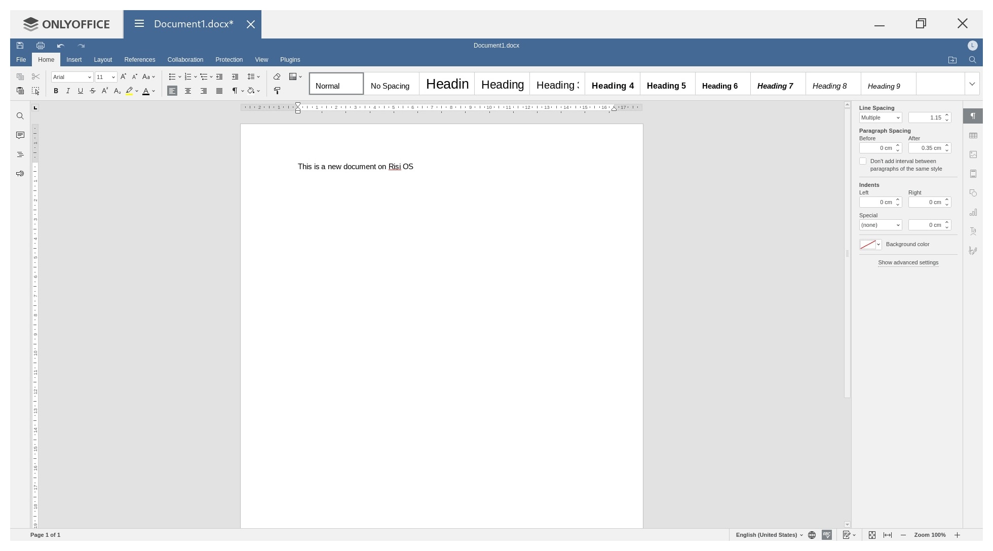Viewport: 993px width, 551px height.
Task: Open the Special indent (none) dropdown
Action: tap(881, 225)
